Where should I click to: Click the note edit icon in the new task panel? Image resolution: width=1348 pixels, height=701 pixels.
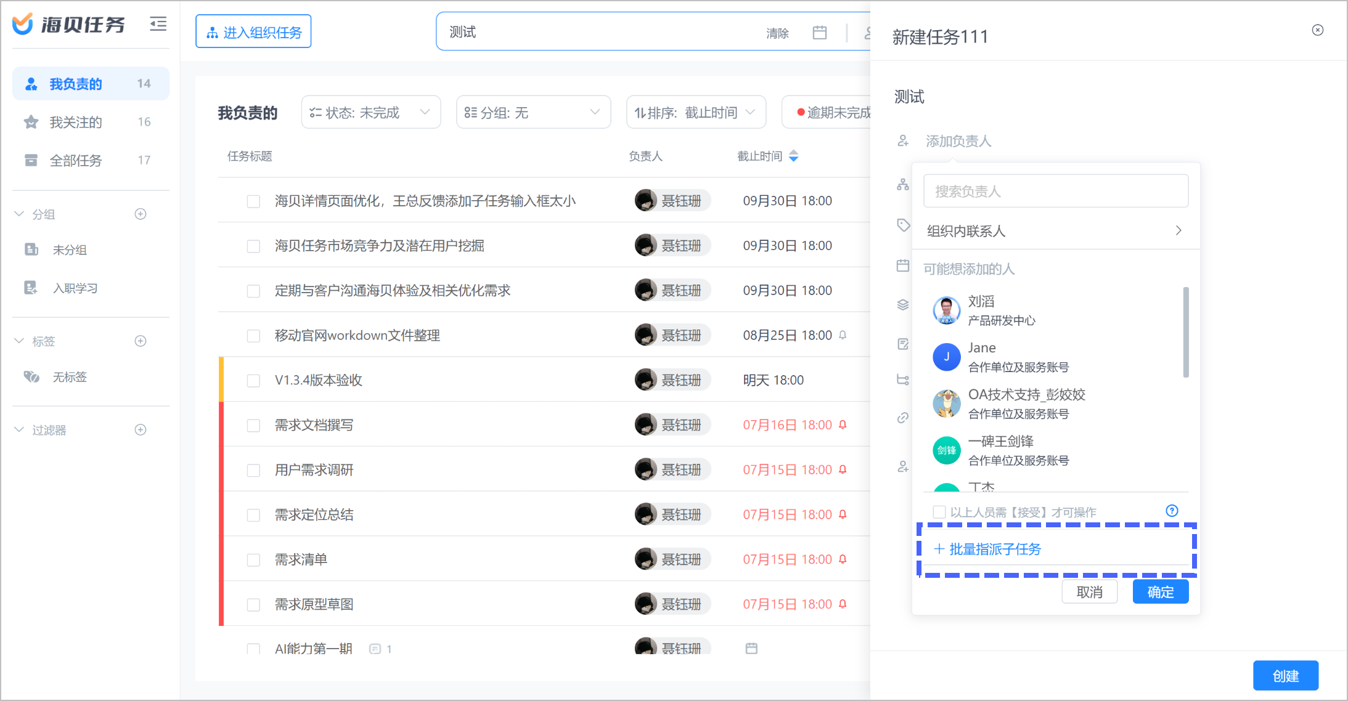[903, 344]
